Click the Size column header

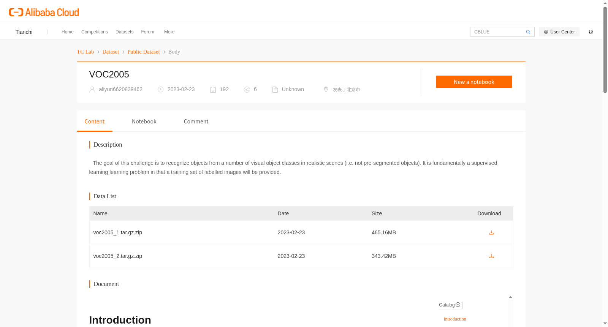tap(377, 213)
